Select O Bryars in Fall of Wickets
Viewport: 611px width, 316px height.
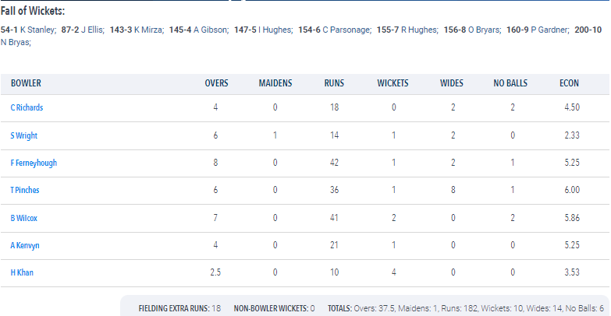(485, 30)
